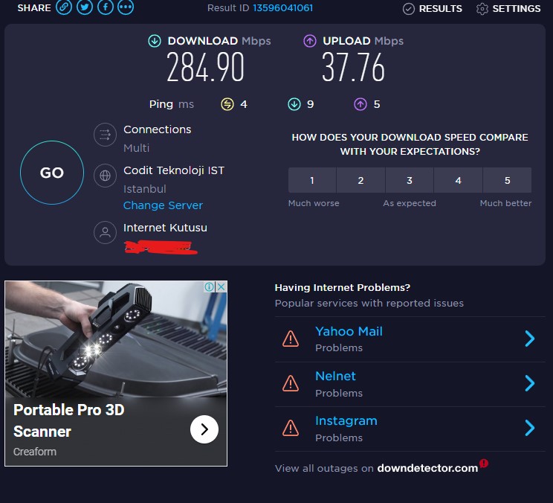Image resolution: width=553 pixels, height=503 pixels.
Task: Rate download speed as 2
Action: [360, 180]
